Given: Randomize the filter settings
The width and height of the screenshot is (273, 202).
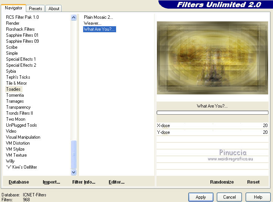Looking at the screenshot, I should click(222, 182).
